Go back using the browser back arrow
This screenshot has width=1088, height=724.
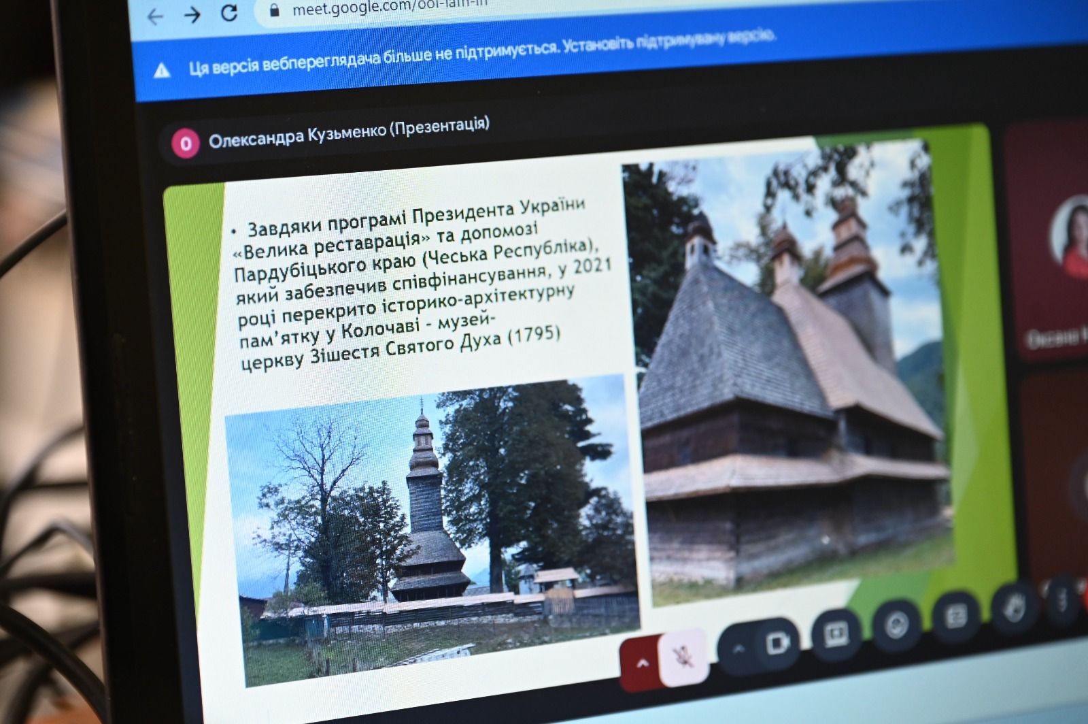point(156,16)
